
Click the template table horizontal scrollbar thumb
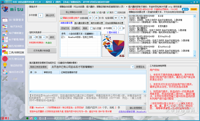click(64, 91)
